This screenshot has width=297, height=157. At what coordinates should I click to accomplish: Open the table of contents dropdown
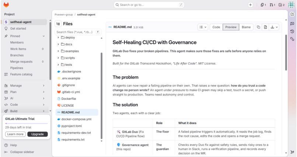[x=203, y=27]
